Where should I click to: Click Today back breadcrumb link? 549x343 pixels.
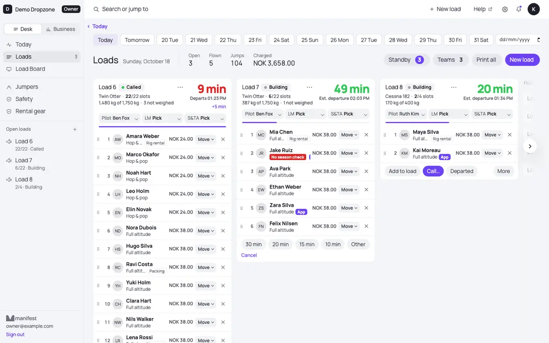click(97, 27)
